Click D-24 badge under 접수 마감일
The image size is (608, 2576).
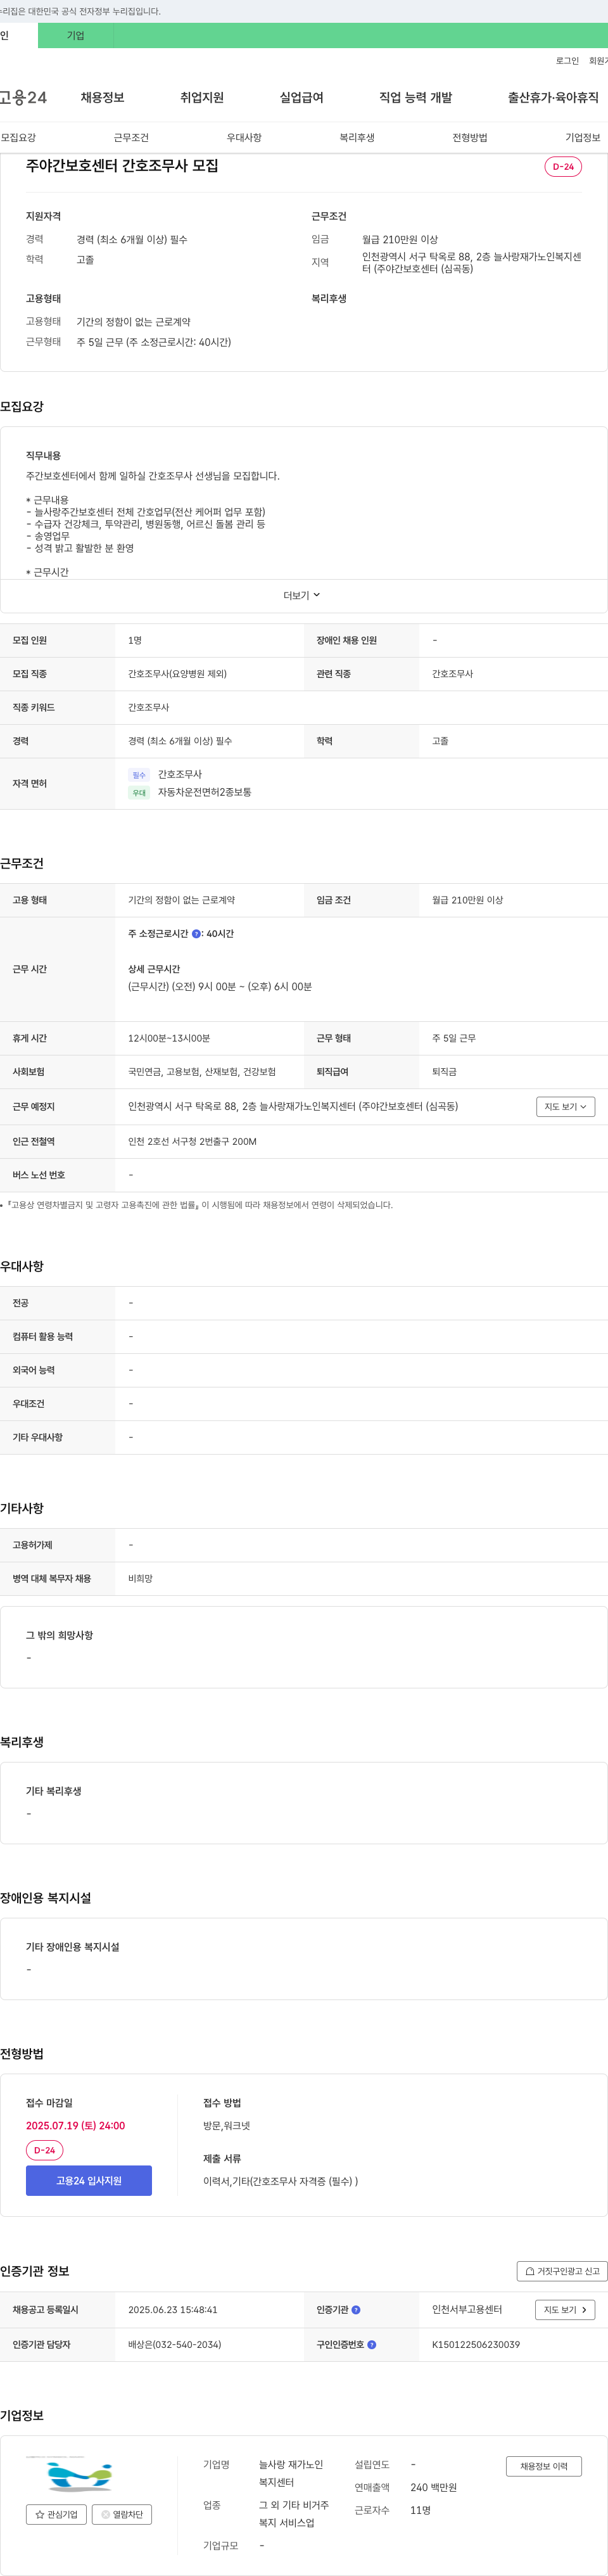(x=44, y=2150)
